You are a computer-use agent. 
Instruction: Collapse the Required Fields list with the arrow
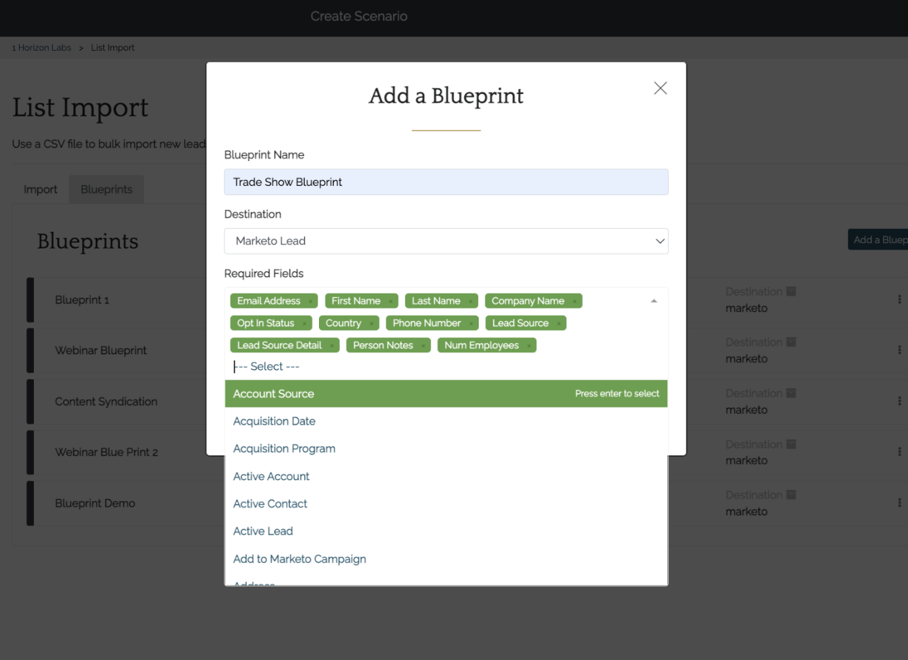[654, 301]
